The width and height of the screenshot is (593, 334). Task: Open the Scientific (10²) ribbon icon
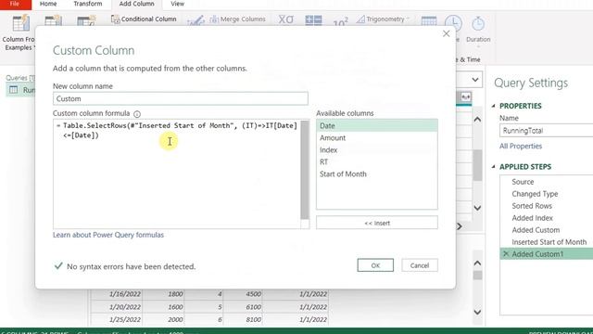click(x=340, y=21)
